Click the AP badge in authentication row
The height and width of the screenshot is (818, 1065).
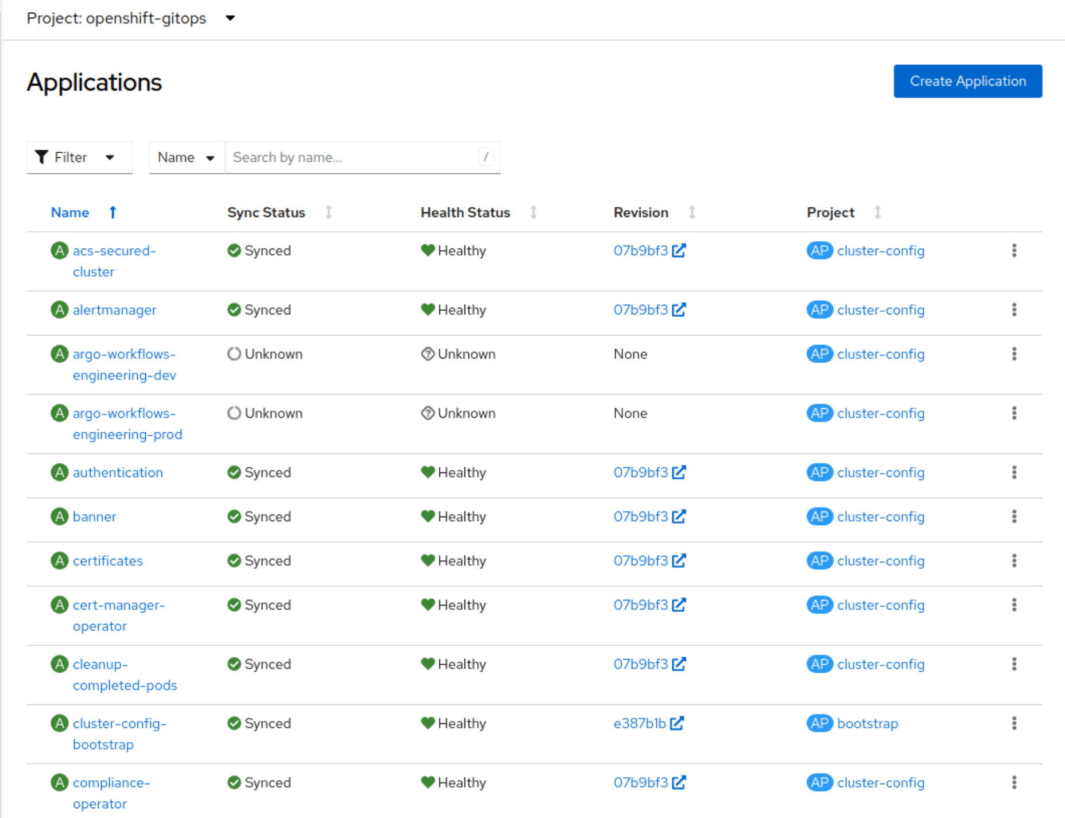click(819, 472)
